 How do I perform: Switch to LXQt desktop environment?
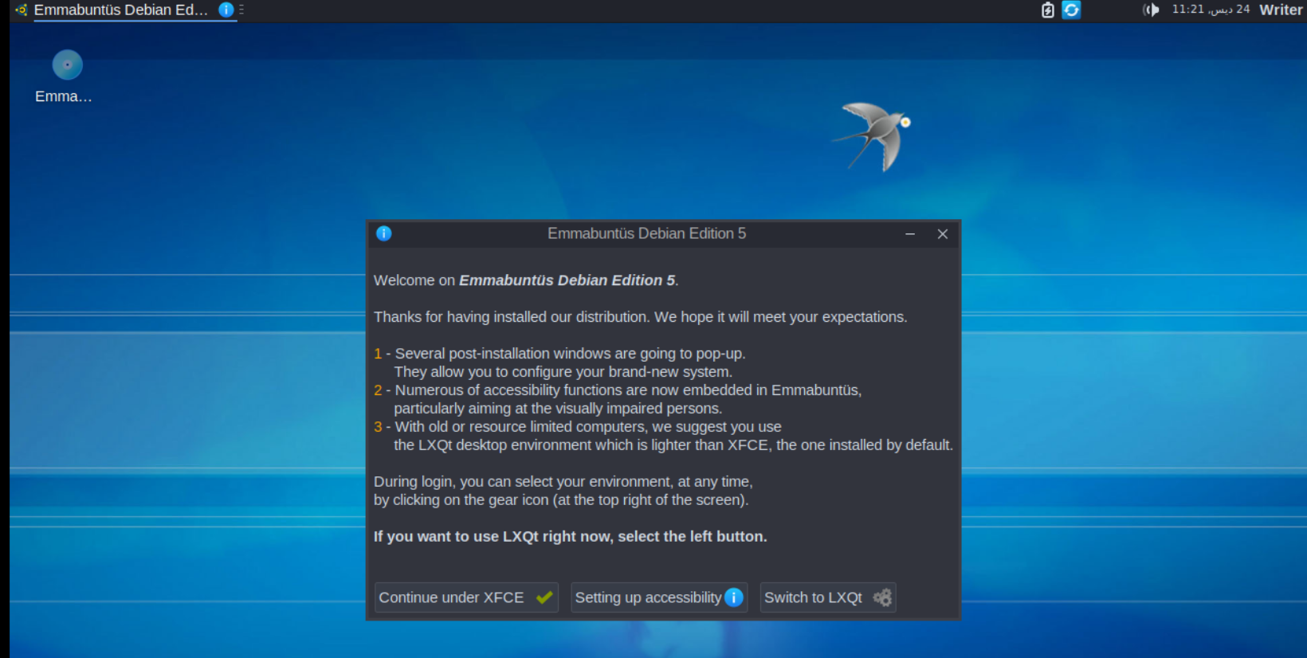point(828,597)
